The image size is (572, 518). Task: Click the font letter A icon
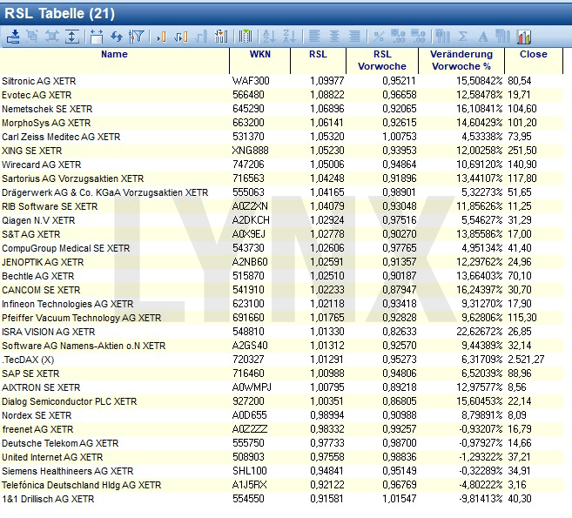click(x=483, y=37)
